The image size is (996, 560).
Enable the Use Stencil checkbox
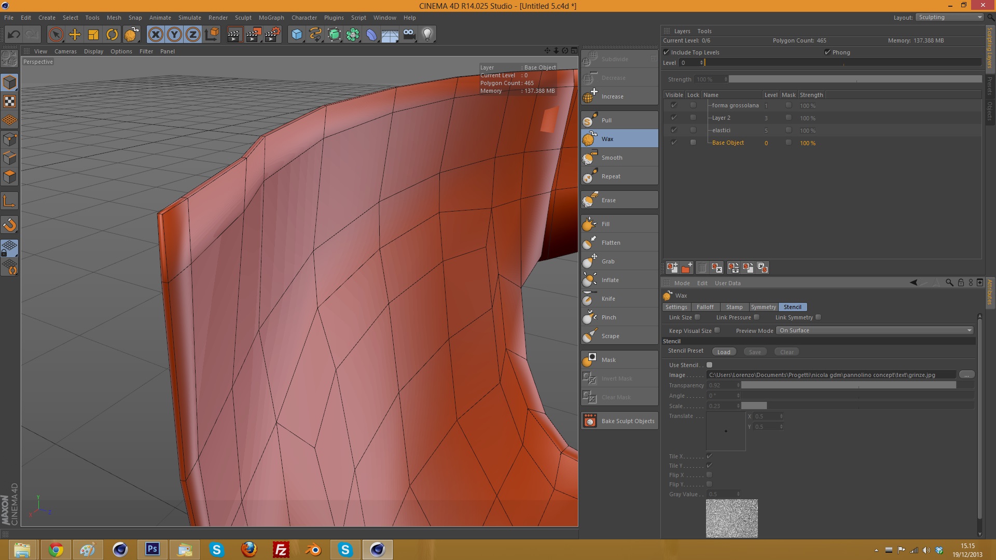pyautogui.click(x=709, y=365)
